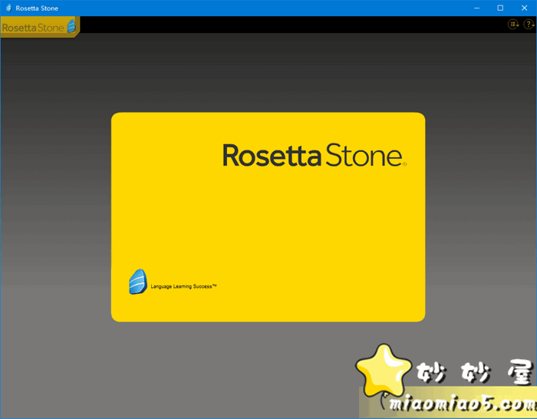The height and width of the screenshot is (419, 537).
Task: Open the Help question mark menu
Action: click(527, 25)
